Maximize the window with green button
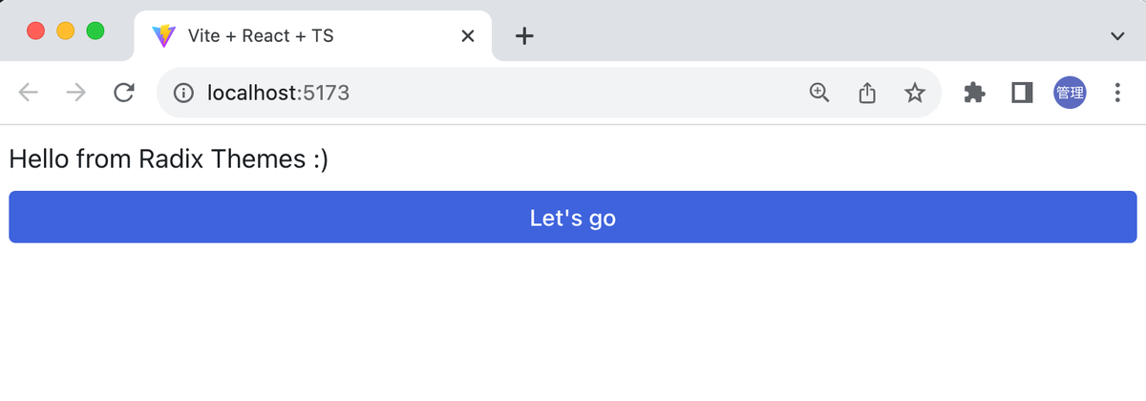The width and height of the screenshot is (1146, 401). 95,31
